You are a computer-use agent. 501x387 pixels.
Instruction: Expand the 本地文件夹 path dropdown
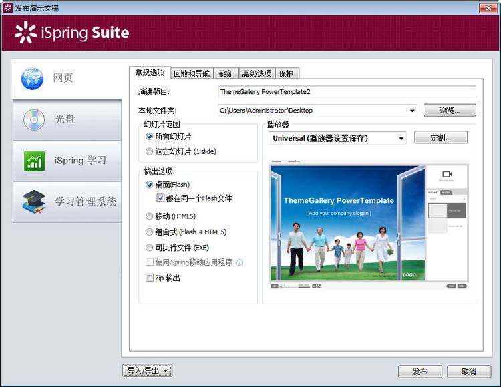(x=412, y=111)
